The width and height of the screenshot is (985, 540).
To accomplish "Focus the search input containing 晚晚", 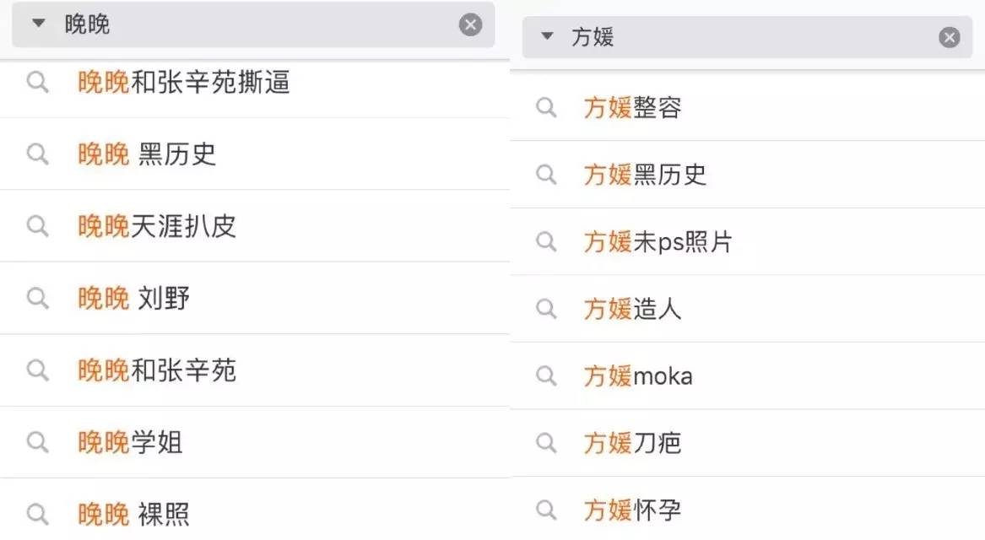I will pos(253,24).
